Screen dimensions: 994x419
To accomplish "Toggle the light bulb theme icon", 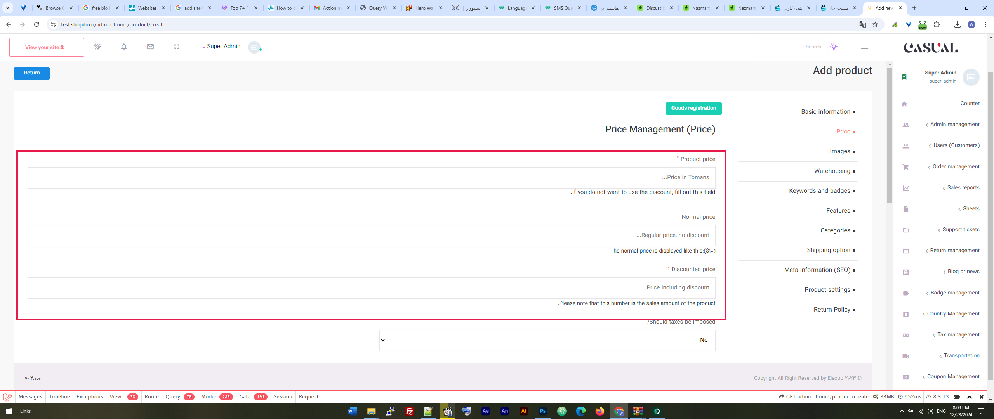I will [834, 47].
